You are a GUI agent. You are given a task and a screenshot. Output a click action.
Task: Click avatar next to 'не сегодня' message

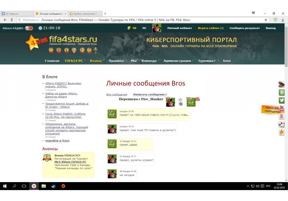click(112, 174)
